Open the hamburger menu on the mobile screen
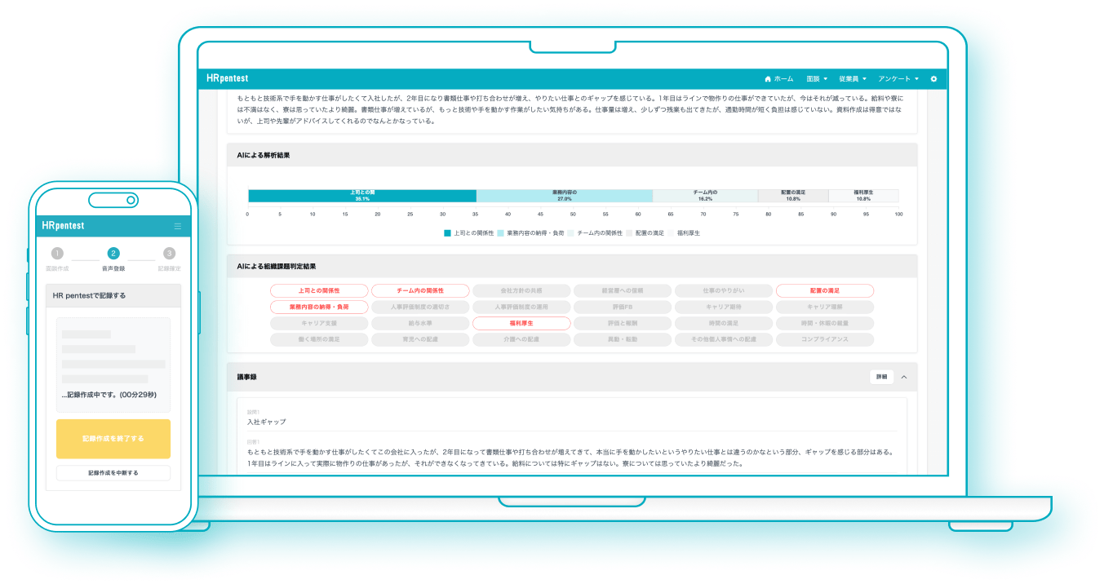This screenshot has width=1104, height=584. [x=178, y=226]
